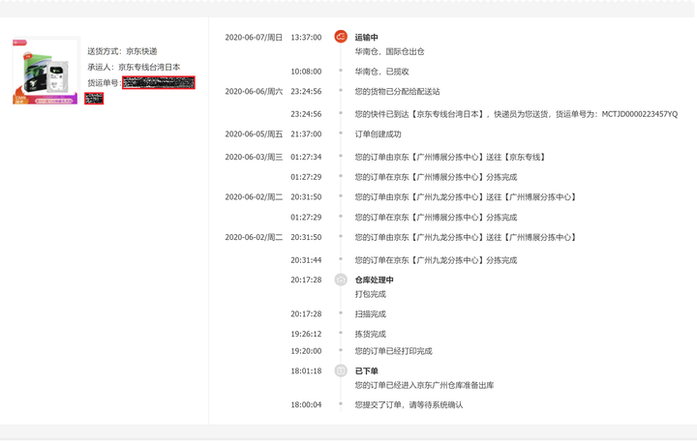Click the date 2020-06-03/周三
Image resolution: width=697 pixels, height=443 pixels.
(254, 157)
